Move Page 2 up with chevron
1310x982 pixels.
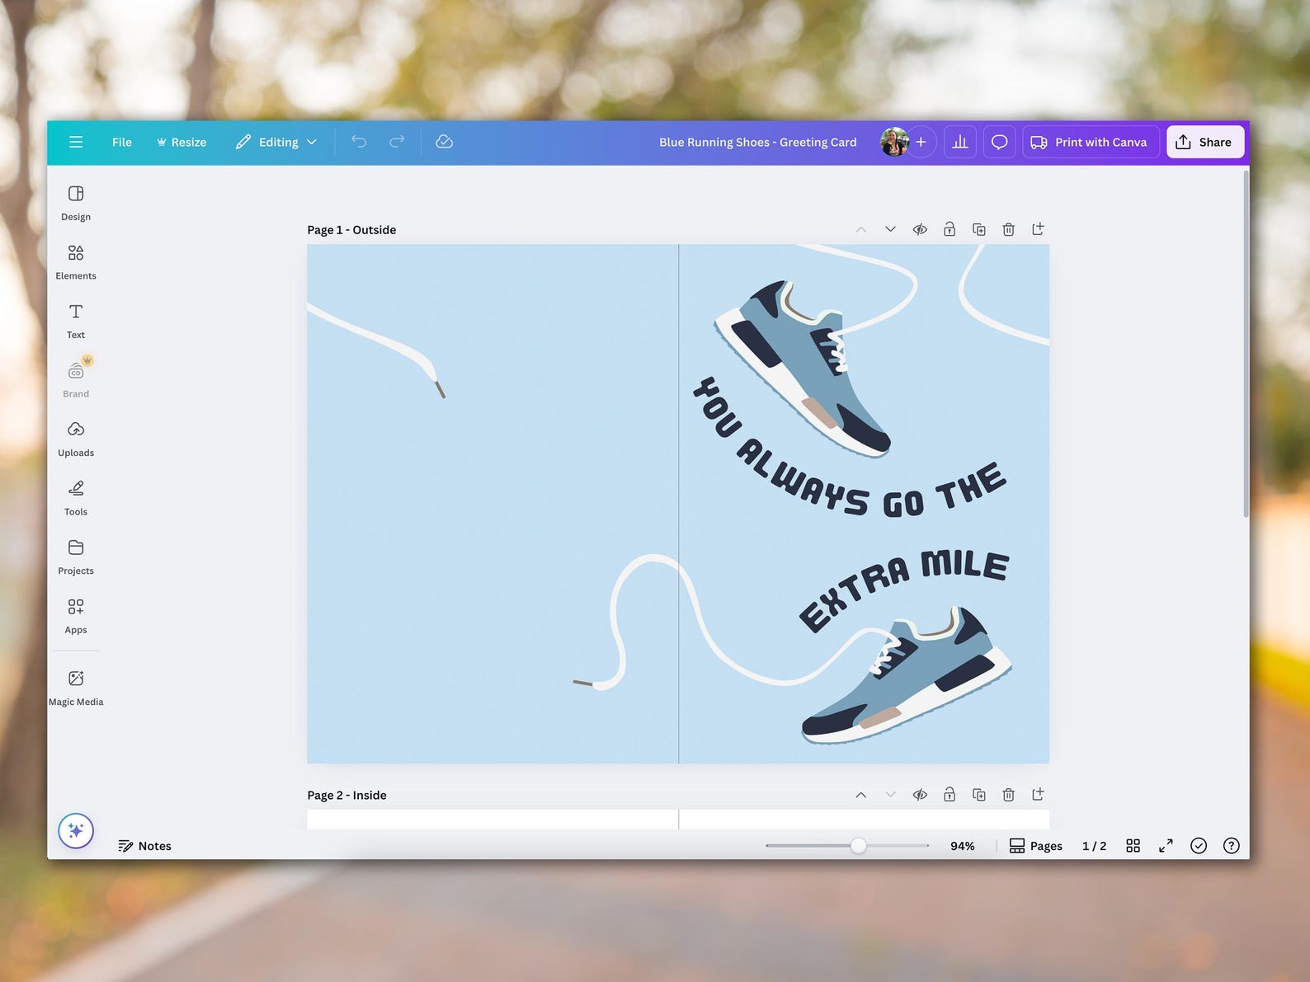(860, 795)
